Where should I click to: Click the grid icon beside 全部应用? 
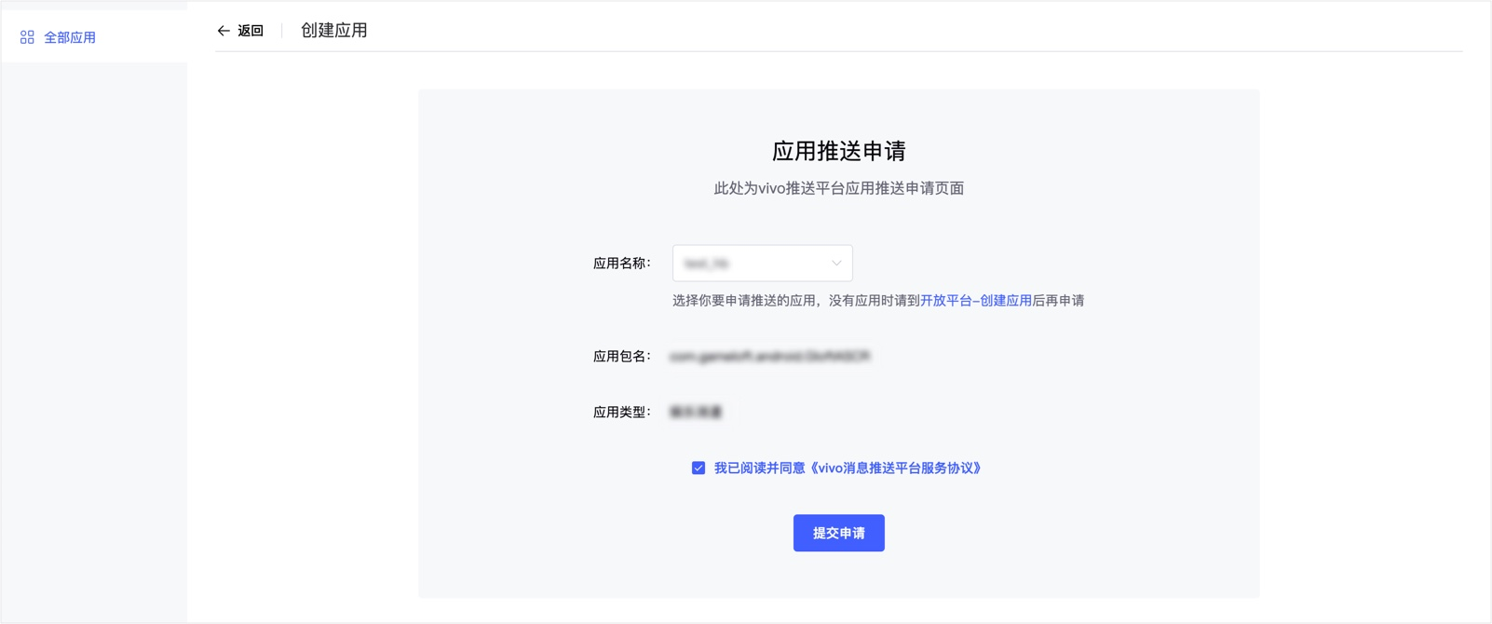pos(27,37)
